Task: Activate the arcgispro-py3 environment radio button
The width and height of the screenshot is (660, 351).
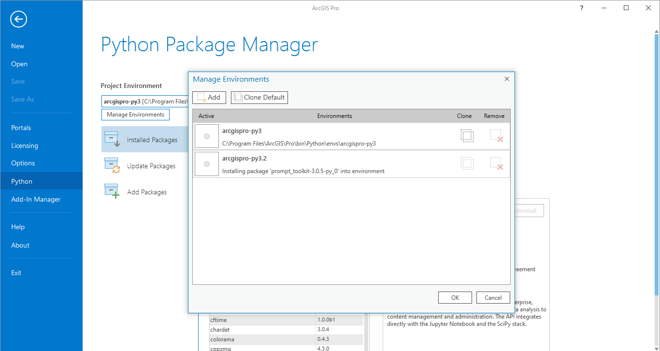Action: click(x=207, y=136)
